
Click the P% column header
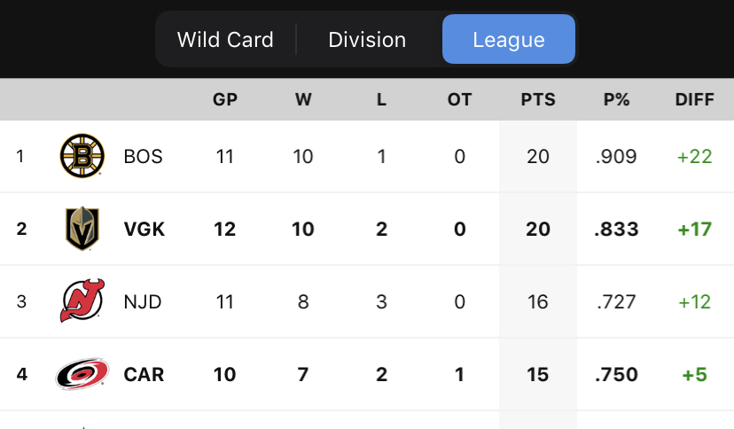(616, 99)
